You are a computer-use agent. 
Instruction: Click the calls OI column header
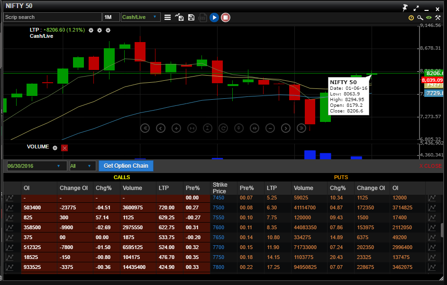point(39,188)
